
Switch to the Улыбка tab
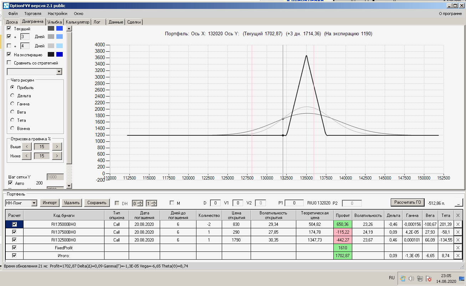coord(55,22)
